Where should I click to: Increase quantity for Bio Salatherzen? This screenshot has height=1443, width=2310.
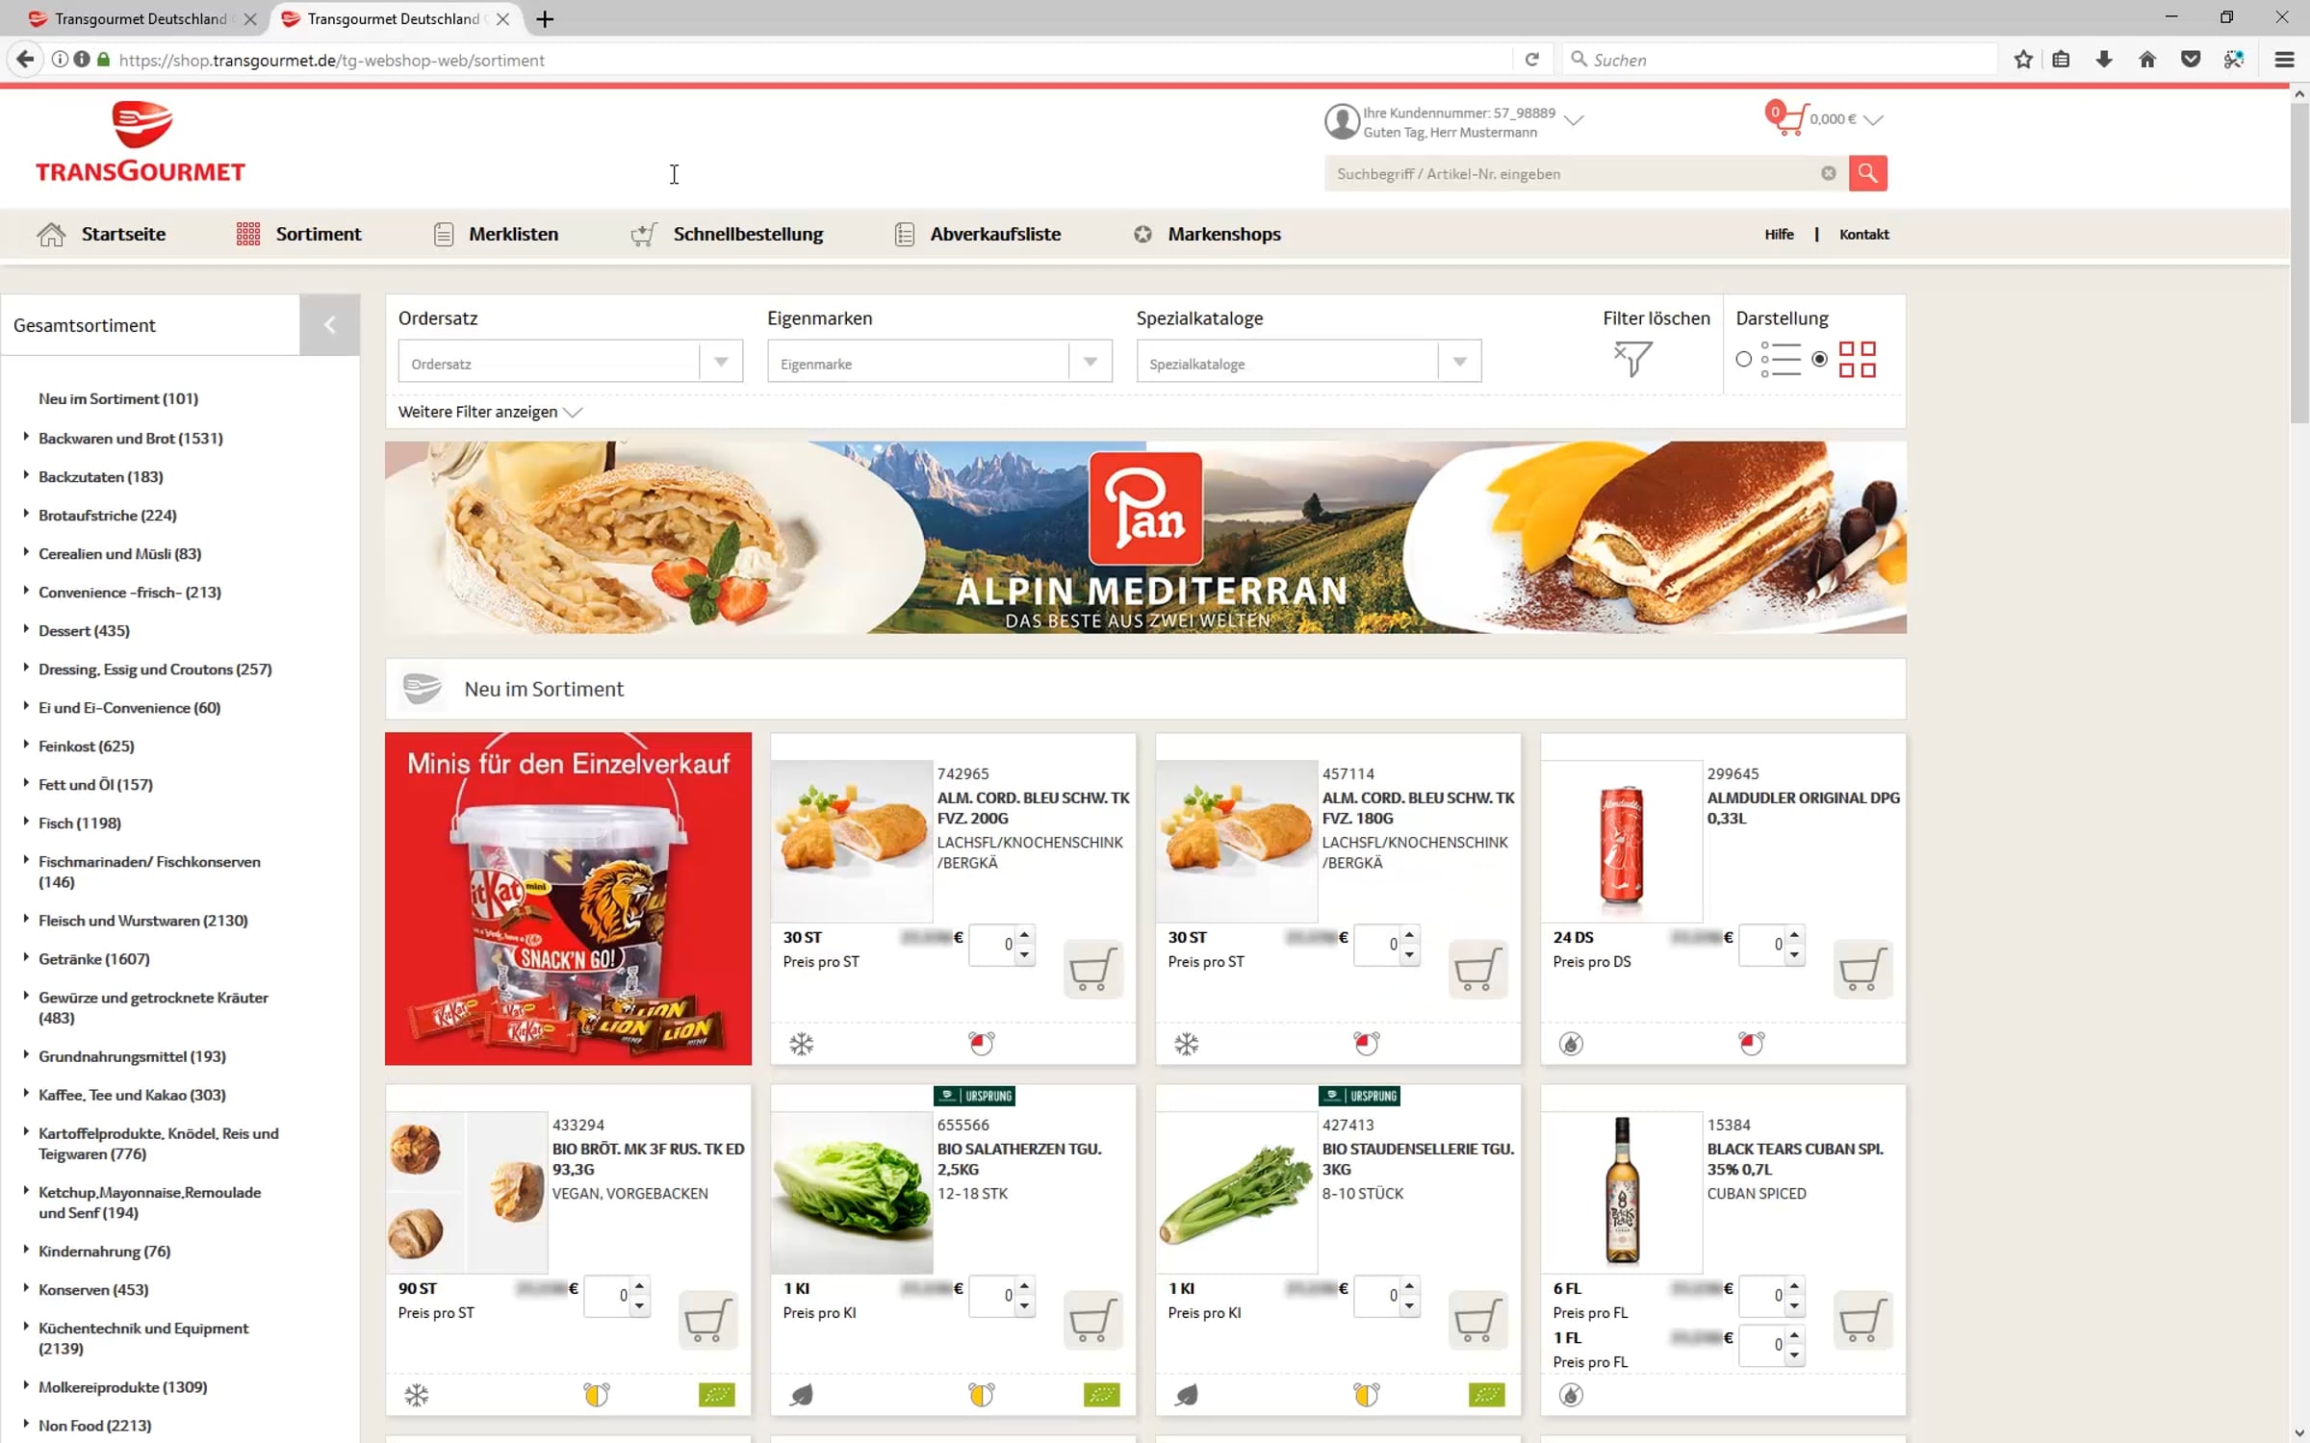[1024, 1285]
